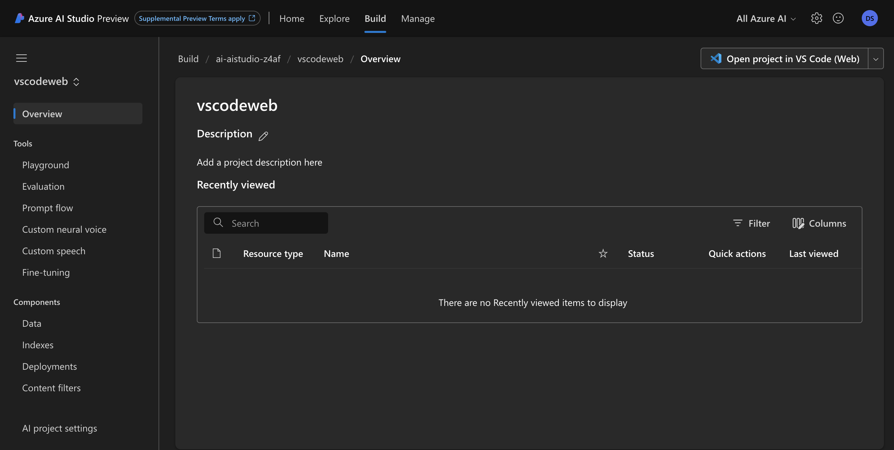
Task: Click Open project in VS Code (Web)
Action: click(x=785, y=59)
